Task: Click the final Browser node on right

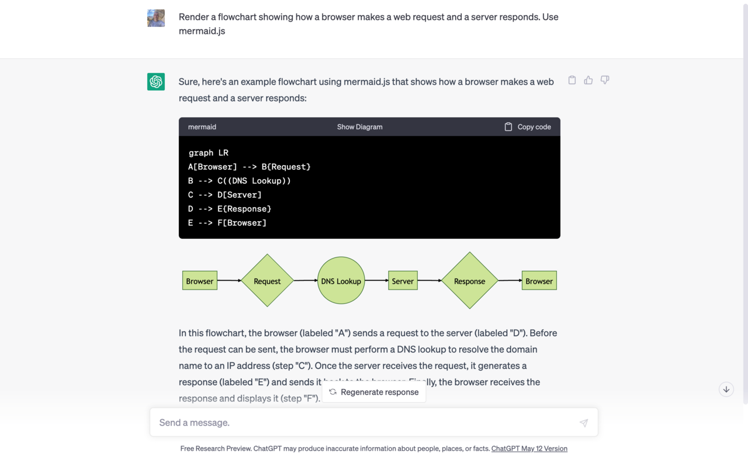Action: click(539, 281)
